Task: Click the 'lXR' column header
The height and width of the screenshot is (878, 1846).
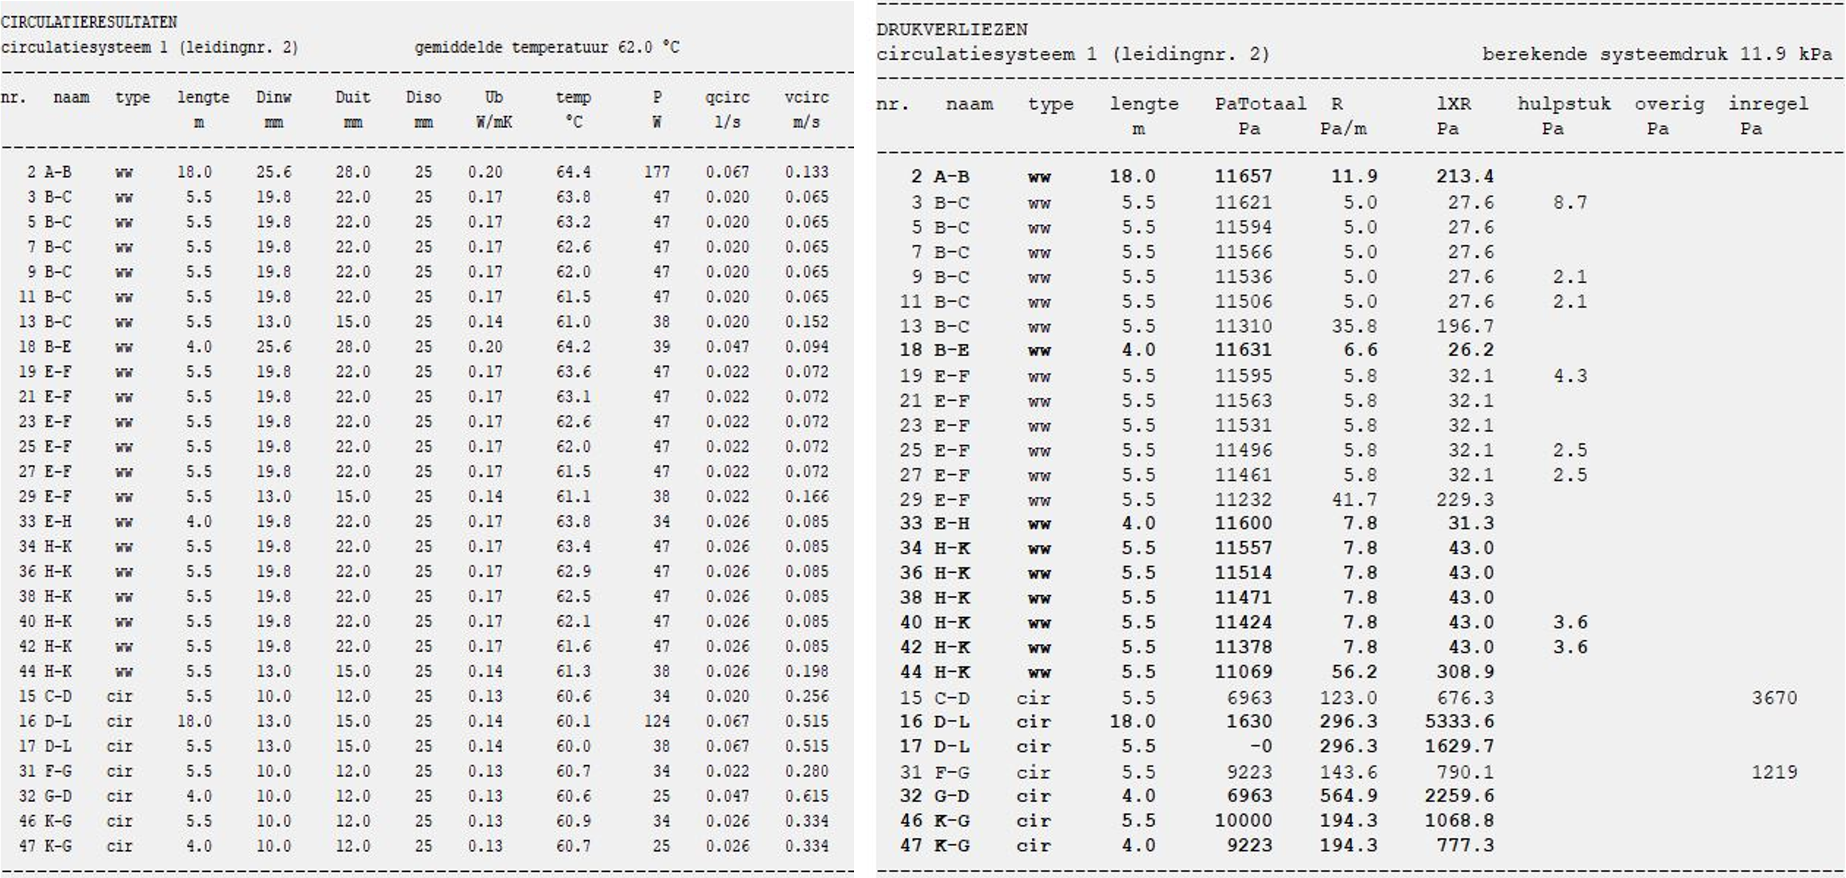Action: (1453, 104)
